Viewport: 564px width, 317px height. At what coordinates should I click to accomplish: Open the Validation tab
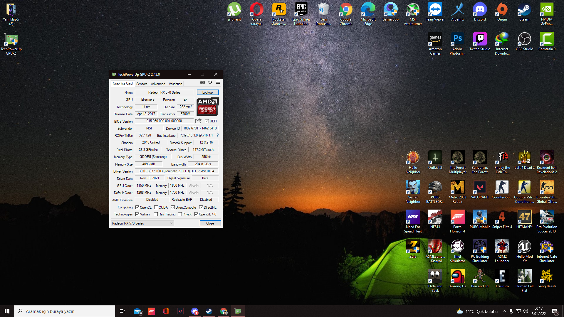[175, 84]
